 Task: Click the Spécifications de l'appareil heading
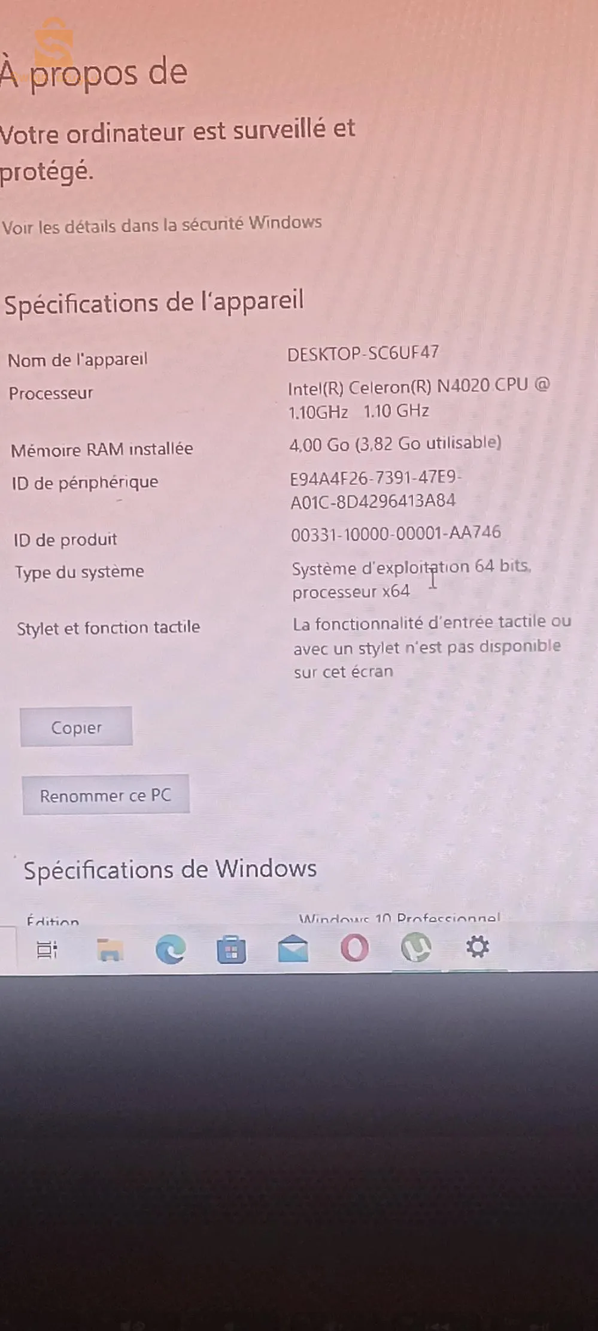154,302
